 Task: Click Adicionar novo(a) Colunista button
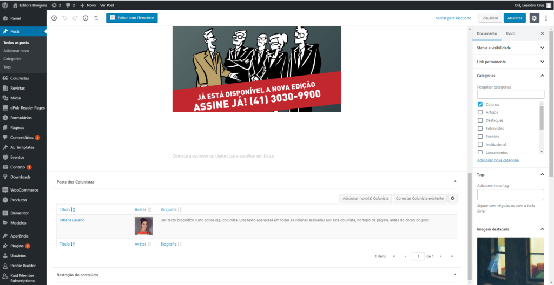click(x=366, y=198)
